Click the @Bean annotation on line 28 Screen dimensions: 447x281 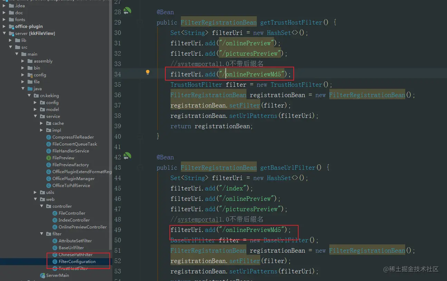click(x=165, y=12)
